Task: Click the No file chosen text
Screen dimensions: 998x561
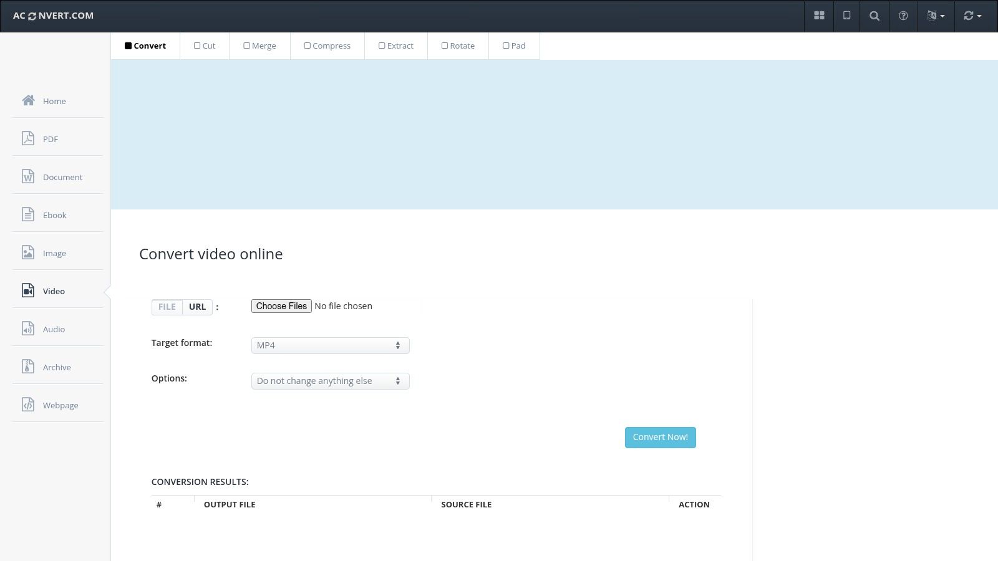Action: pyautogui.click(x=344, y=306)
